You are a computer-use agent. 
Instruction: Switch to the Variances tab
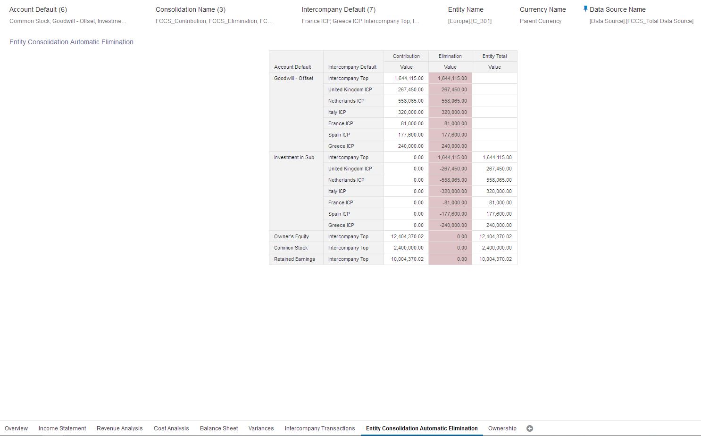point(261,428)
